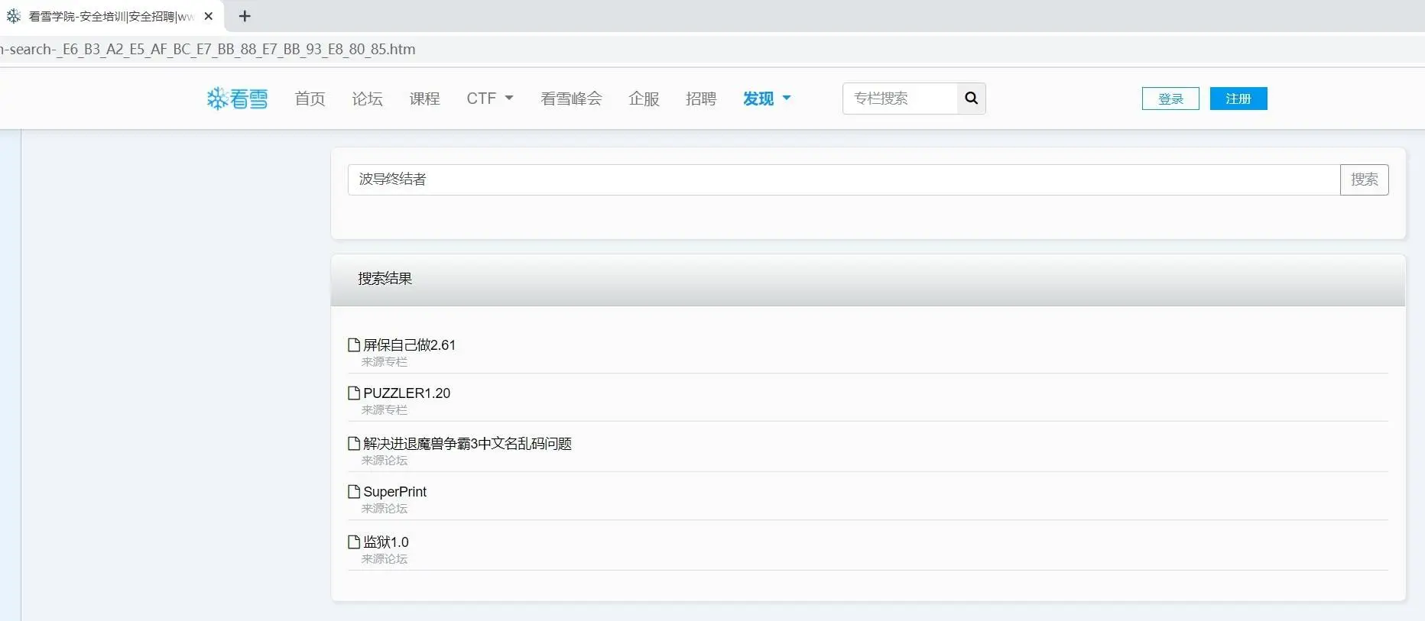The width and height of the screenshot is (1425, 621).
Task: Click document icon beside 屏保自己做2.61
Action: [x=354, y=344]
